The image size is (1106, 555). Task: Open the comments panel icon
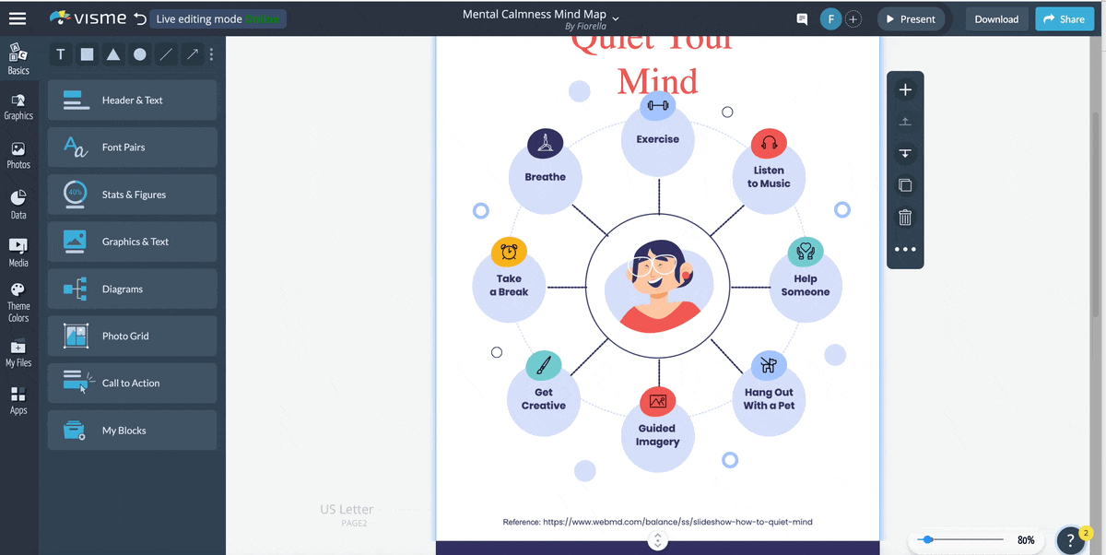pos(801,18)
